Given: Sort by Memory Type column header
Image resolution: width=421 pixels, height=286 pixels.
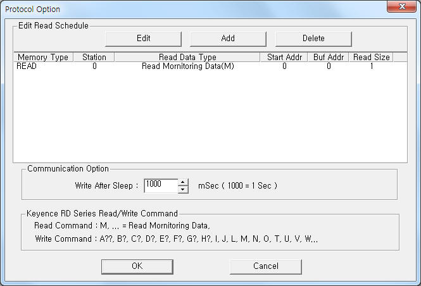Looking at the screenshot, I should click(43, 57).
